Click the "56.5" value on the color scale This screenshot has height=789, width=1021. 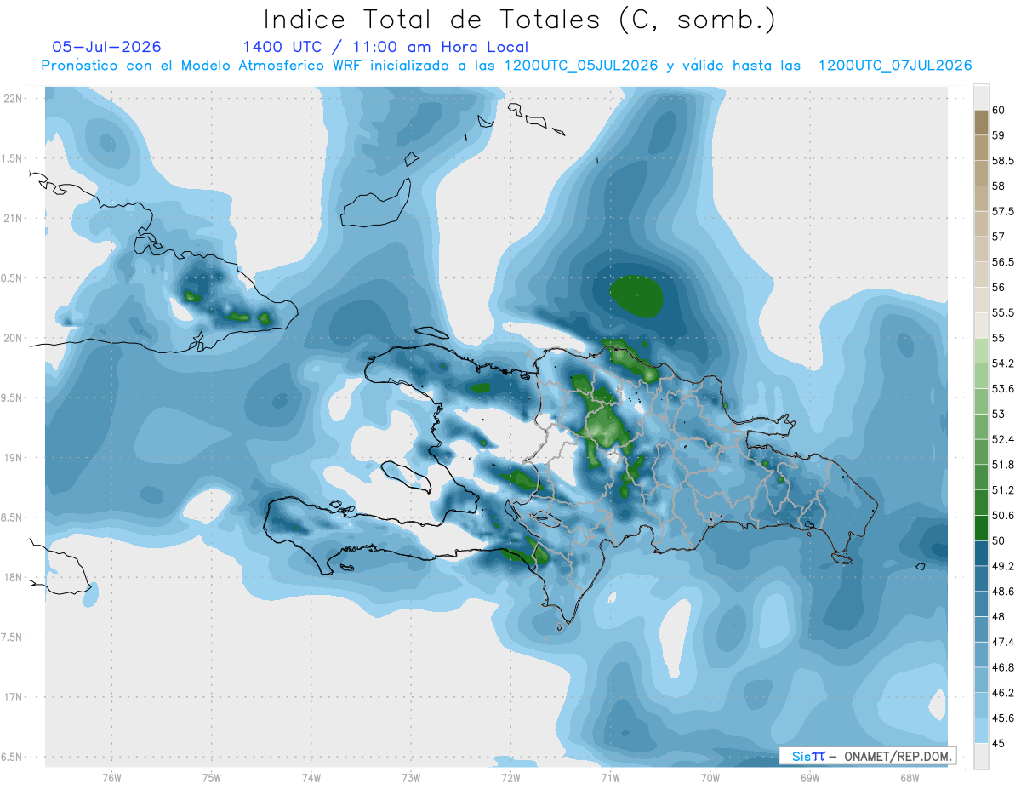(1003, 262)
